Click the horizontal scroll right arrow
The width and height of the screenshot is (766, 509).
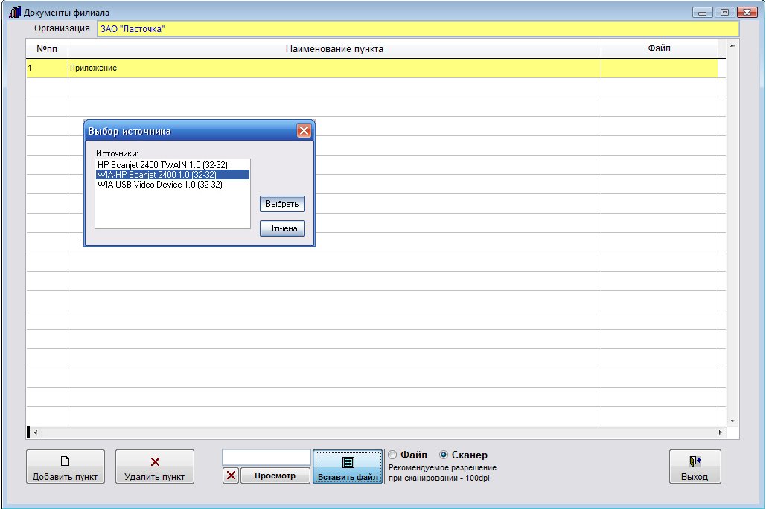click(x=720, y=432)
